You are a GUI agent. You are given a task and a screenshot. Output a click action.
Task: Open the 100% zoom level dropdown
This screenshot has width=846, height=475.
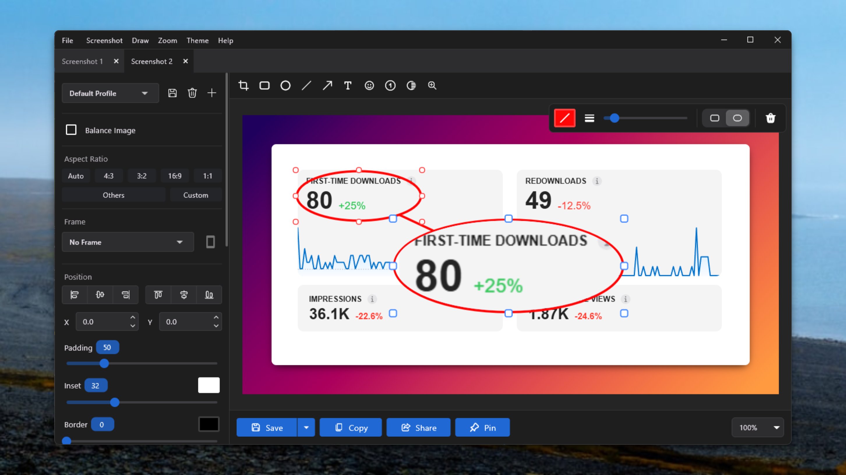(x=758, y=427)
